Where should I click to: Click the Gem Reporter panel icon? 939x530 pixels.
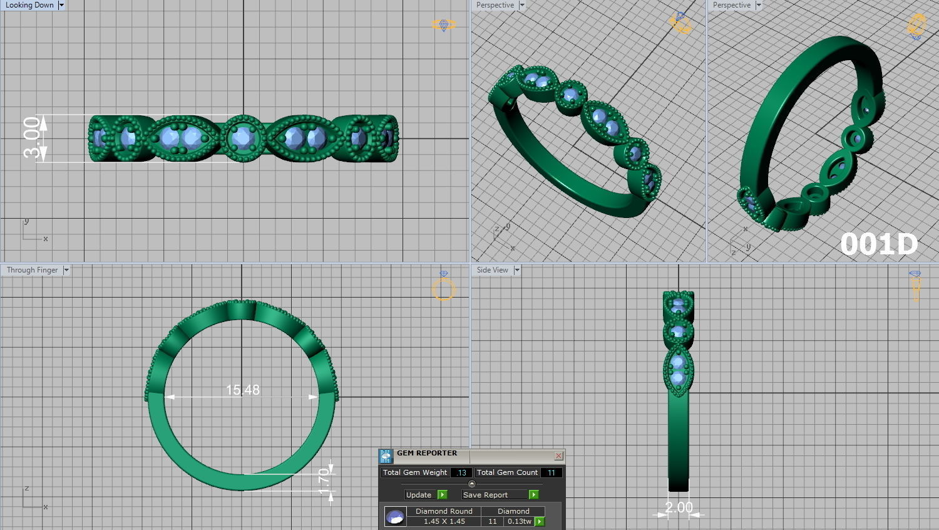tap(386, 456)
